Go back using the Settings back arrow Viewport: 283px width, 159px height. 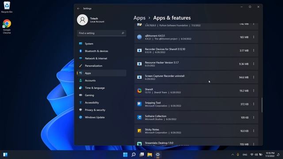pos(78,8)
